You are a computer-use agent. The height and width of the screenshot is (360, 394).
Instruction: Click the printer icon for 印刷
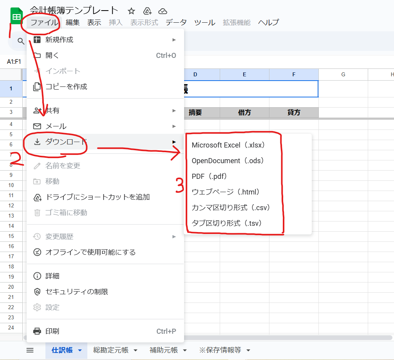click(37, 331)
